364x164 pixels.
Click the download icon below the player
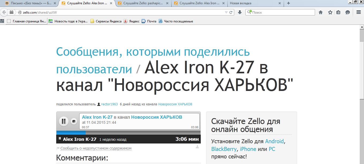pos(197,147)
